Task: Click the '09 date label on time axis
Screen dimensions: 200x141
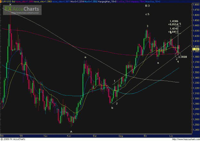Action: click(x=21, y=136)
